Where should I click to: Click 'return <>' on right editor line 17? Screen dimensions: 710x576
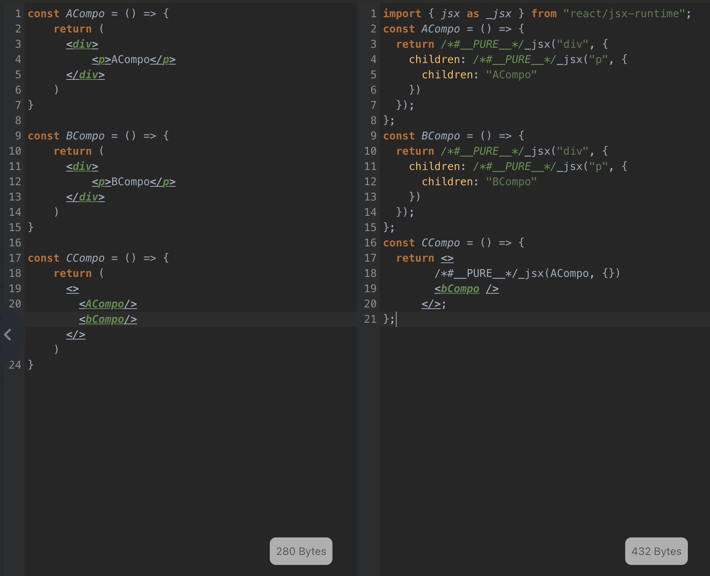coord(425,258)
